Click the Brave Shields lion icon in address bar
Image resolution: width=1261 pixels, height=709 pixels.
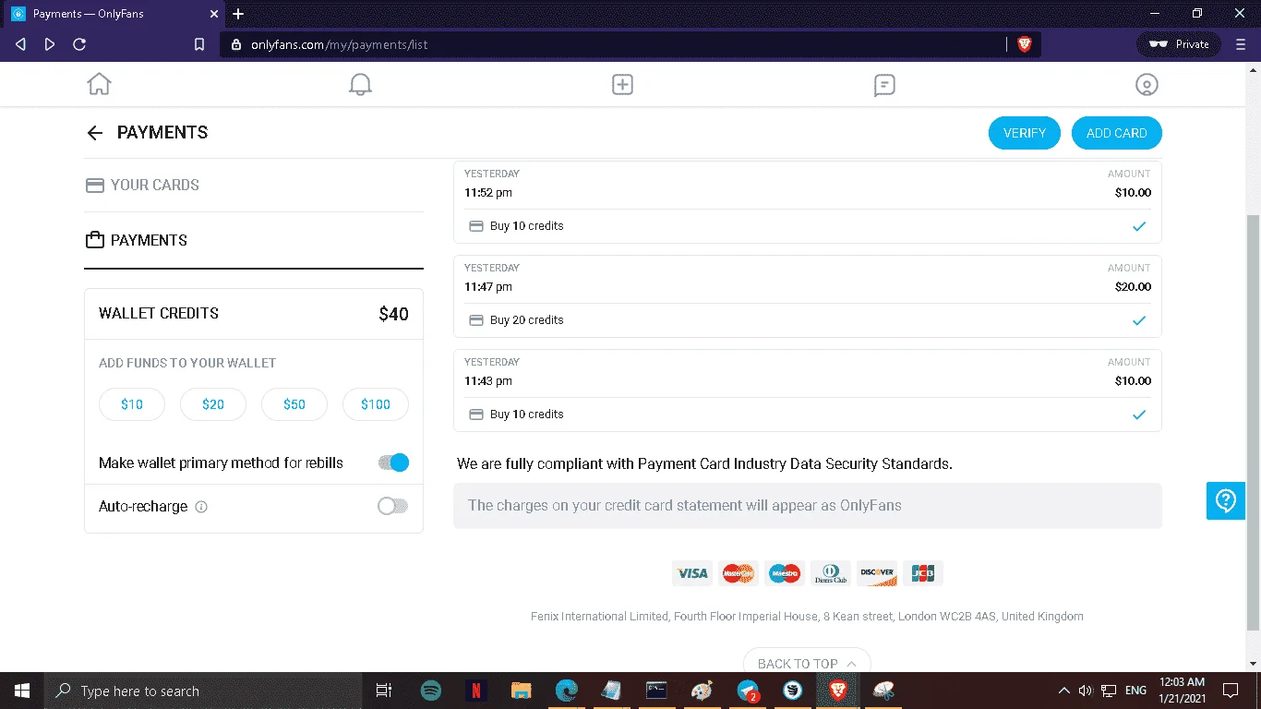tap(1024, 44)
